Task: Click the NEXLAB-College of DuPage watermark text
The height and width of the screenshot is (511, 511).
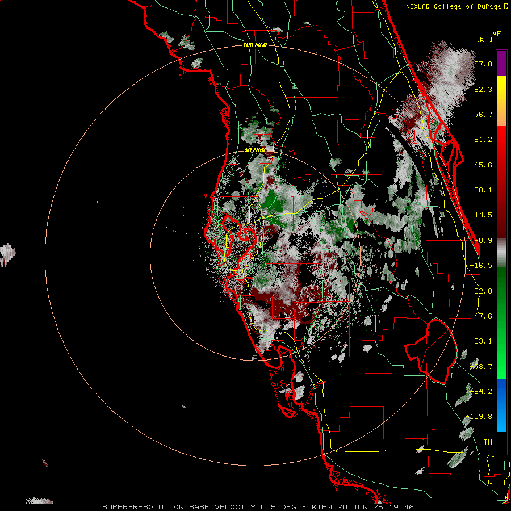Action: 457,6
